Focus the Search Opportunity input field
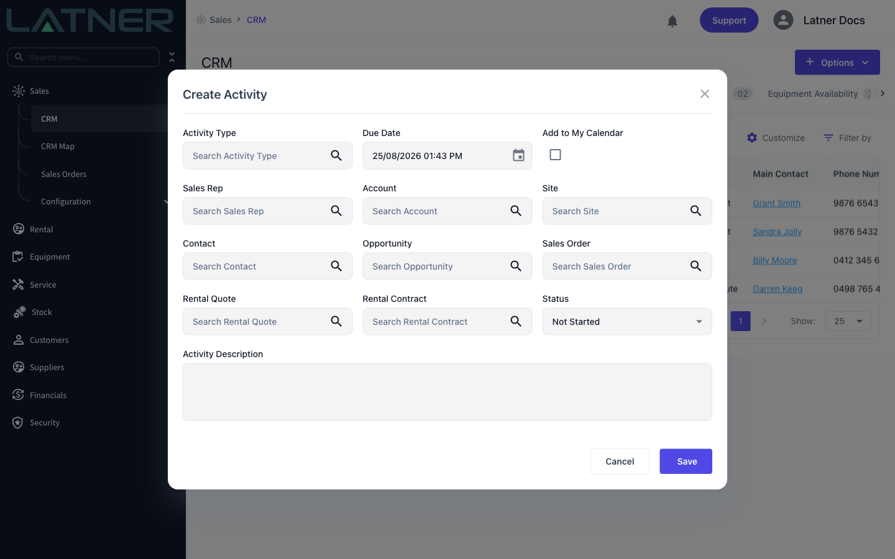 (447, 266)
